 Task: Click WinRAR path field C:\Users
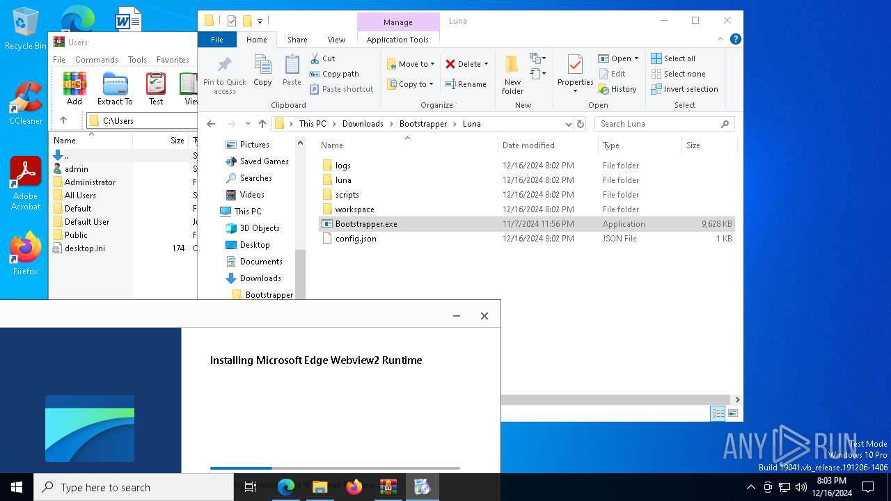[x=143, y=120]
